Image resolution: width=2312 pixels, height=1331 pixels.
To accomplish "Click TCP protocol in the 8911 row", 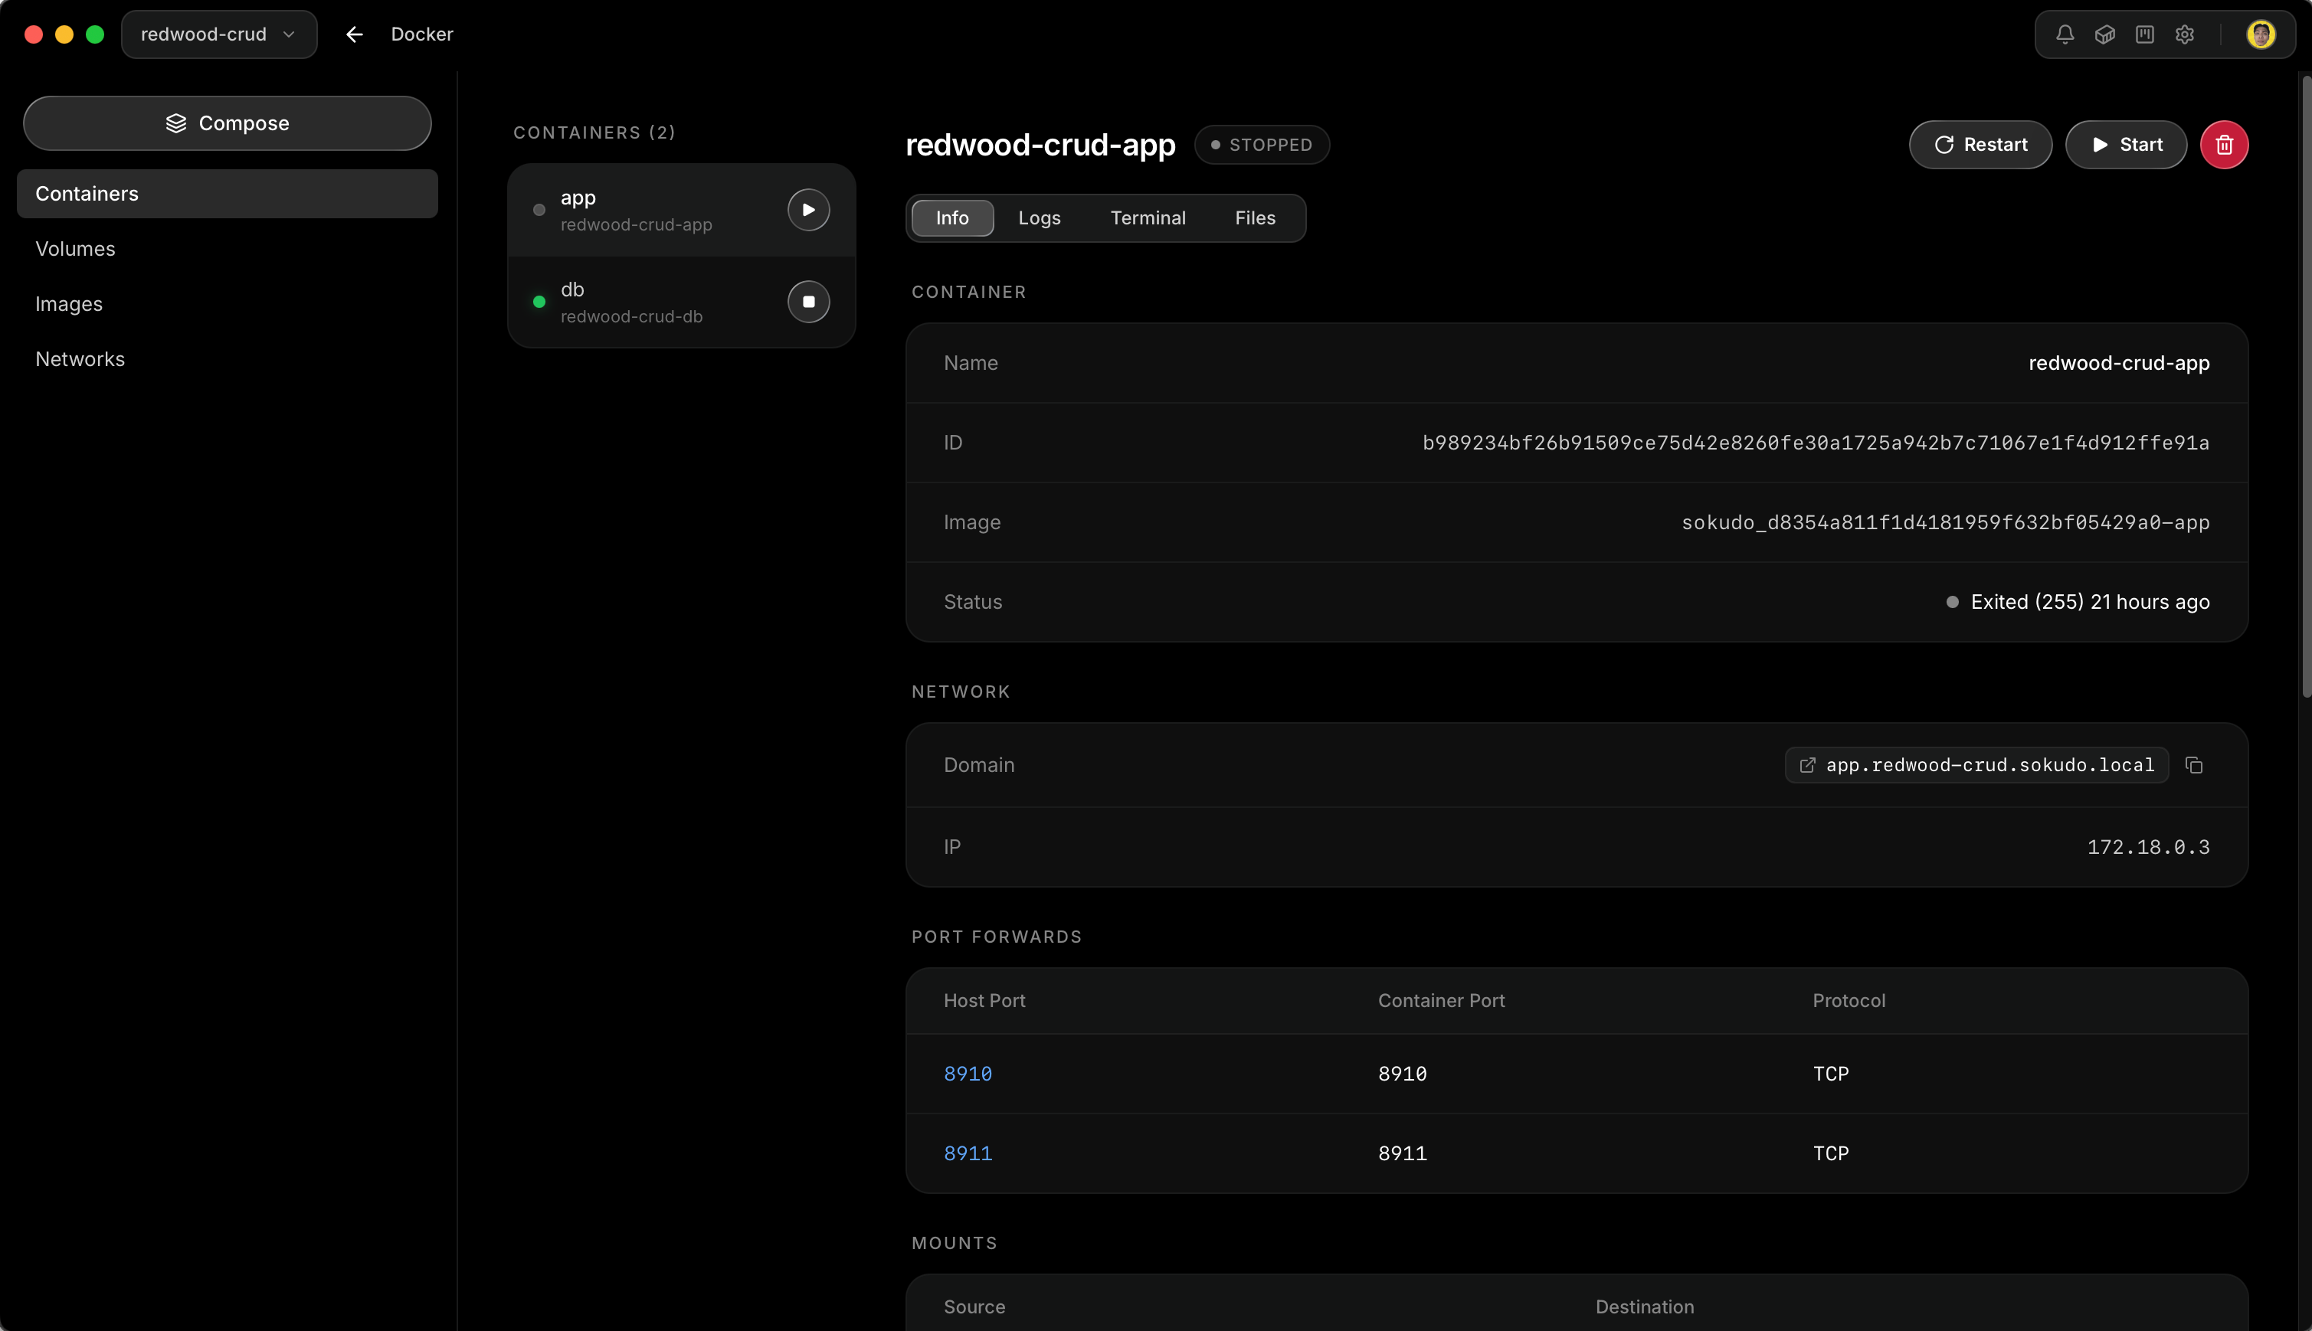I will pos(1830,1153).
